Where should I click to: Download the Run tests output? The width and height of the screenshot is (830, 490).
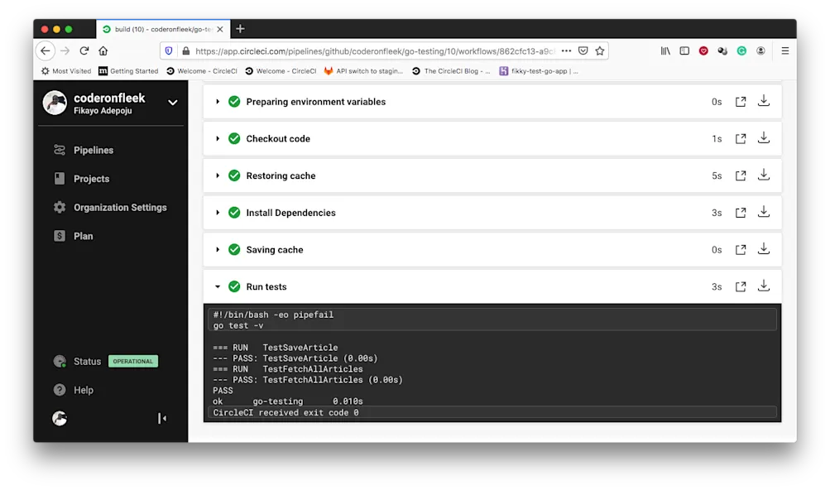tap(763, 286)
